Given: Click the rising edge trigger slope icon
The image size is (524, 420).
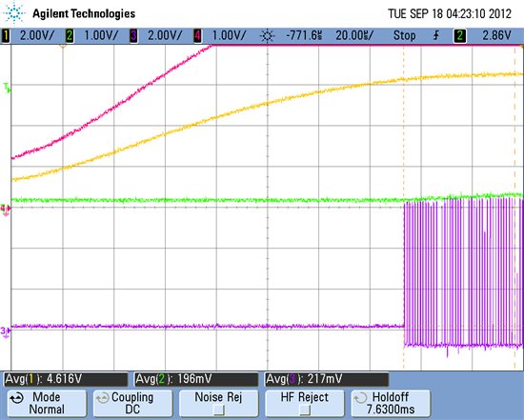Looking at the screenshot, I should pyautogui.click(x=436, y=35).
